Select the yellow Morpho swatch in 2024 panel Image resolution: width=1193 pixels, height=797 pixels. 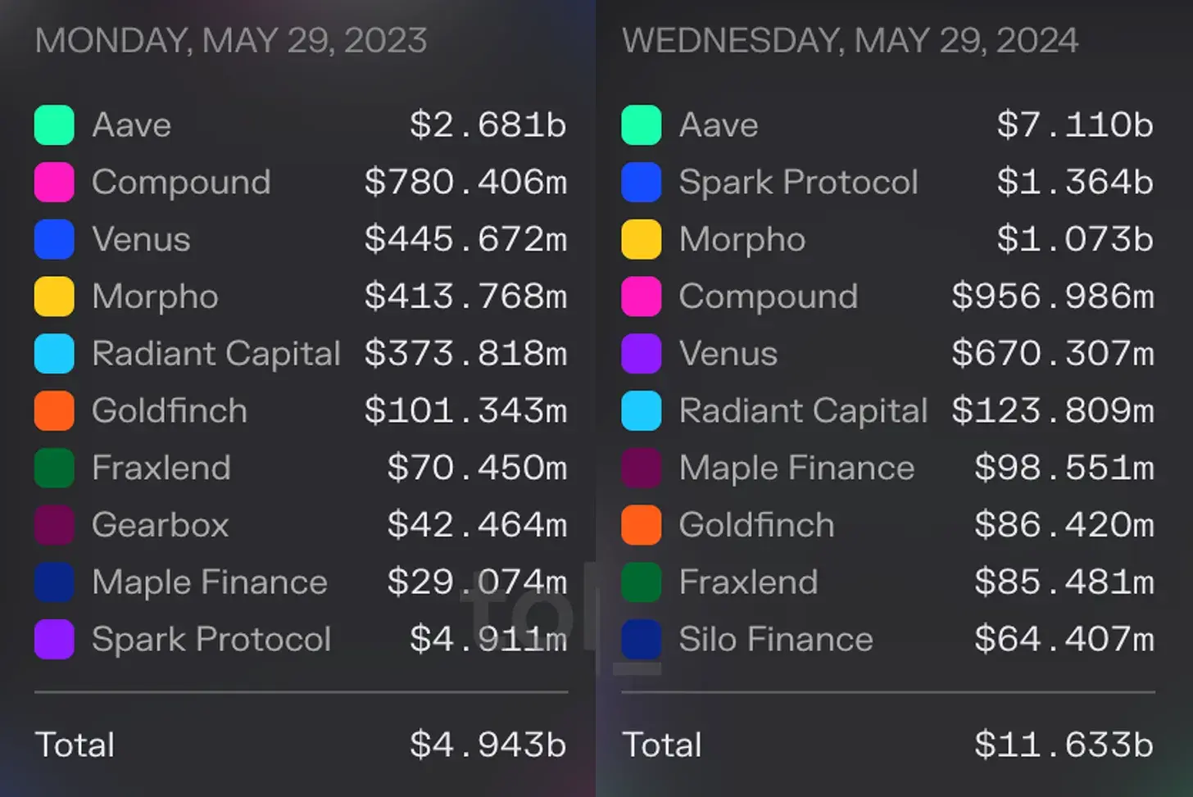click(x=641, y=239)
